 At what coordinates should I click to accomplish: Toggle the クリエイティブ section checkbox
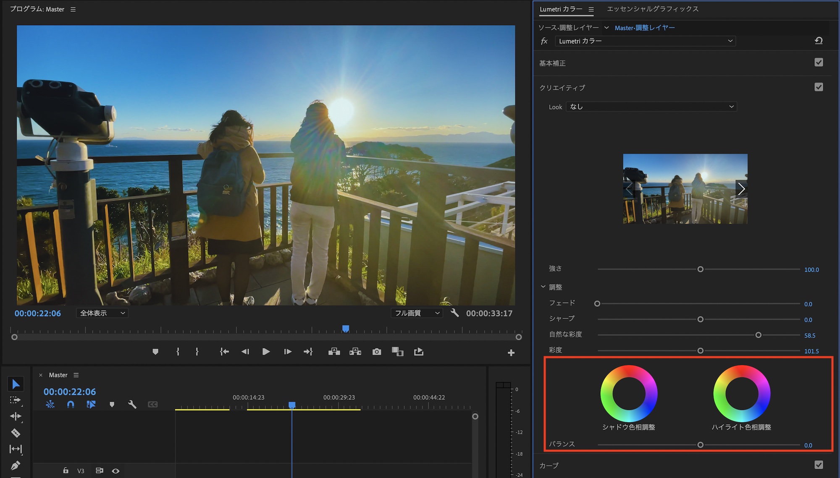[819, 87]
